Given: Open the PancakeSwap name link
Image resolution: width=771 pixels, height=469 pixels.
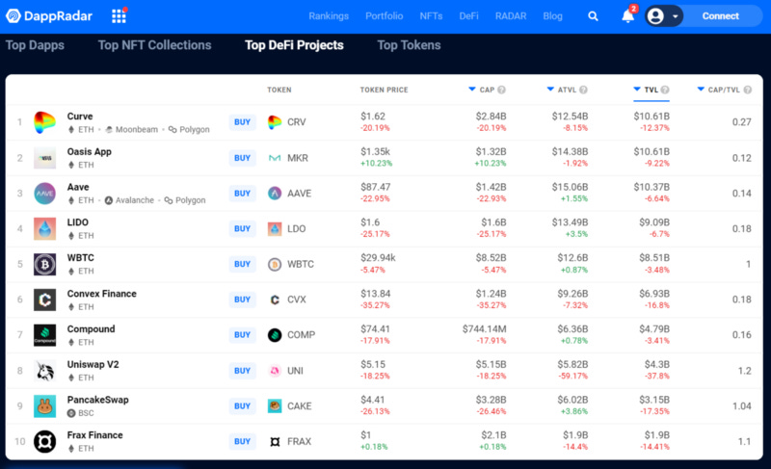Looking at the screenshot, I should [98, 400].
